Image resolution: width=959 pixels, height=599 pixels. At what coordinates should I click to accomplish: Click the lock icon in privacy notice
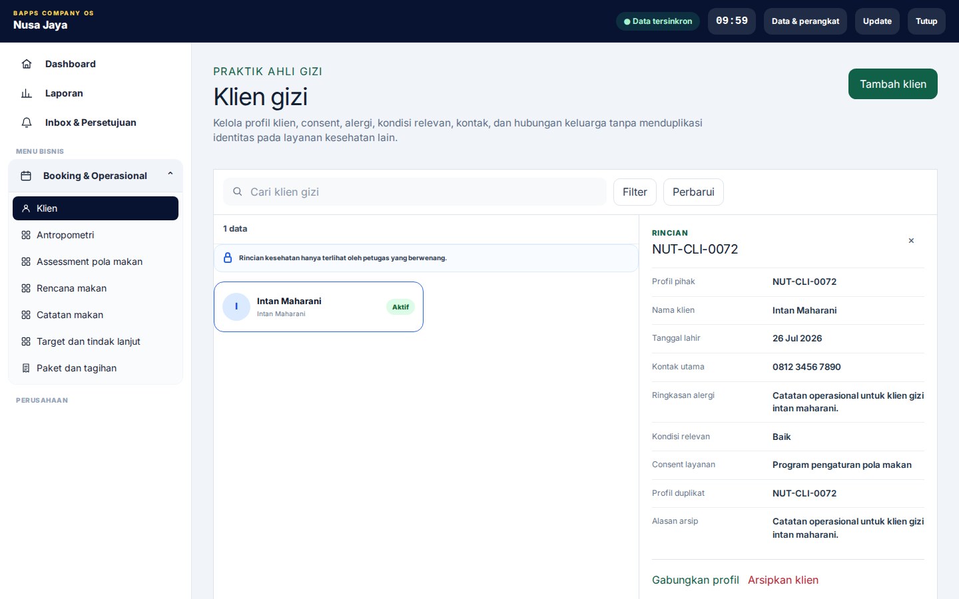[x=228, y=258]
